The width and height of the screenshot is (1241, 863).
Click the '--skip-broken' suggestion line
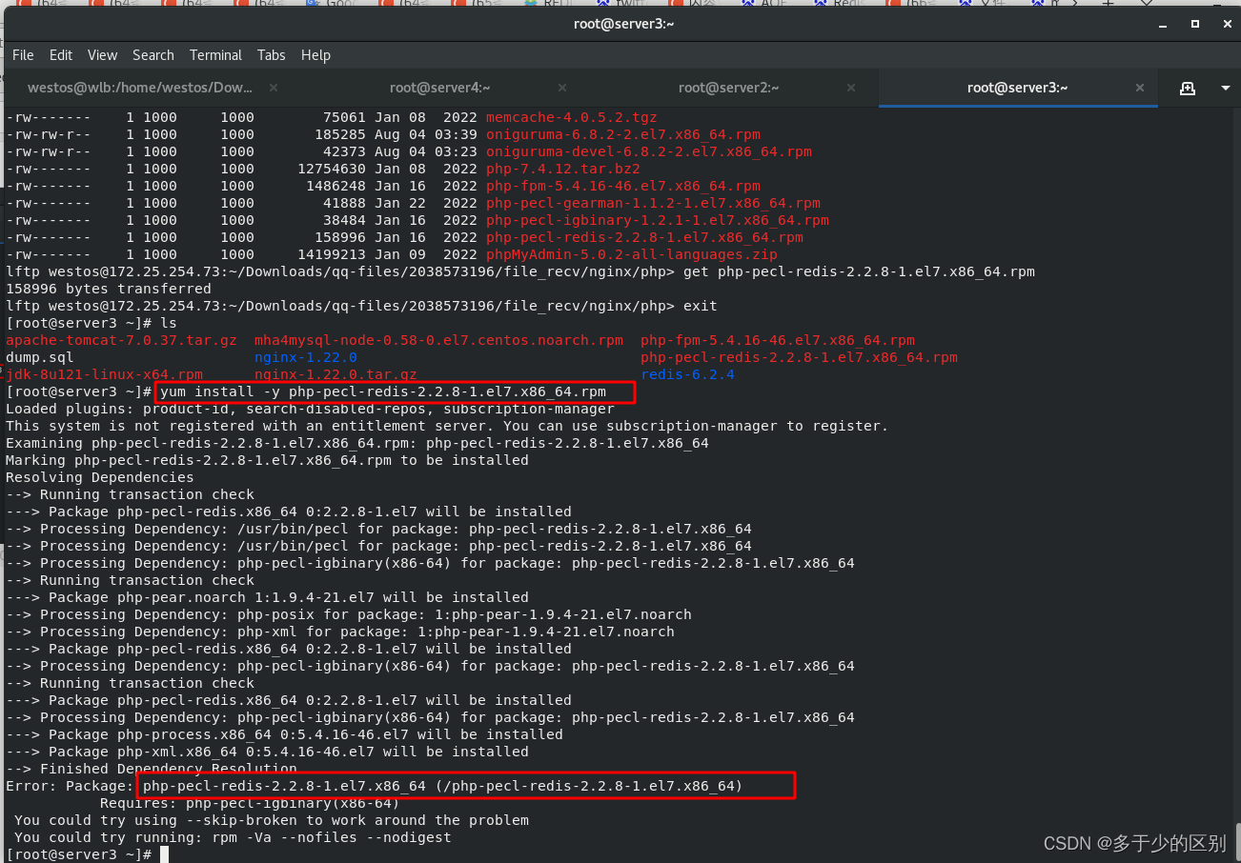pos(272,820)
